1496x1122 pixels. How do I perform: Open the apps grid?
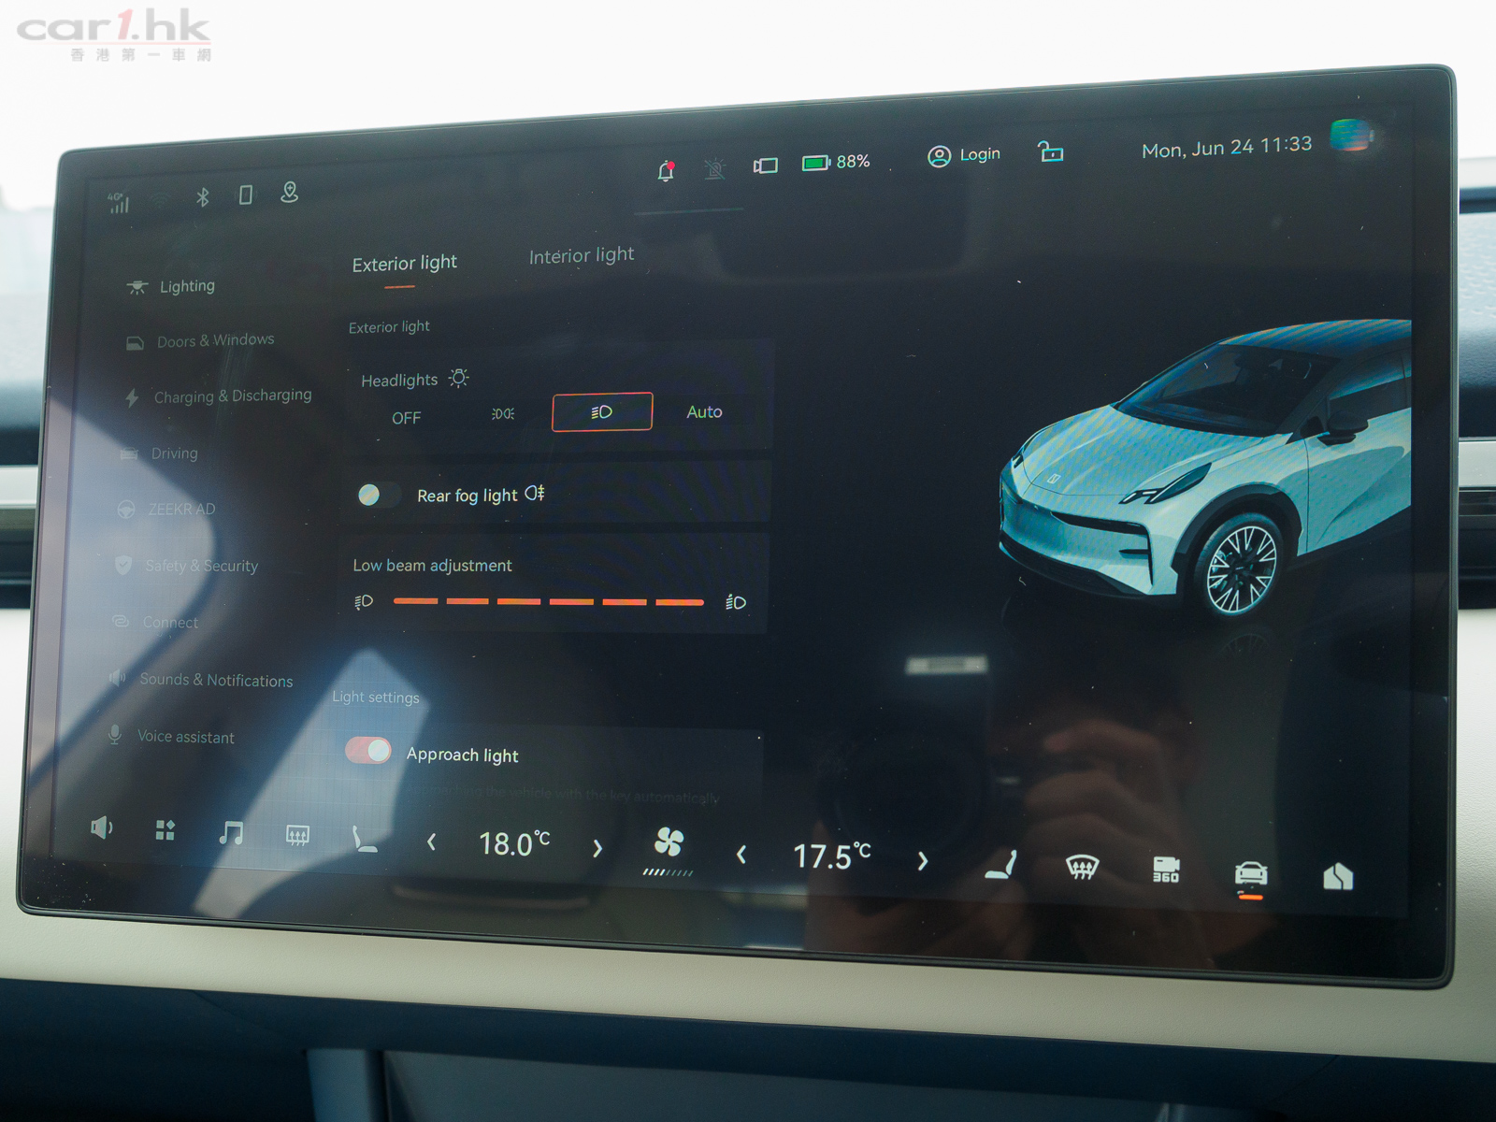click(x=165, y=830)
